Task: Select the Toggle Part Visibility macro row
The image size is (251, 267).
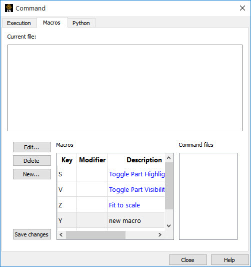Action: tap(111, 189)
